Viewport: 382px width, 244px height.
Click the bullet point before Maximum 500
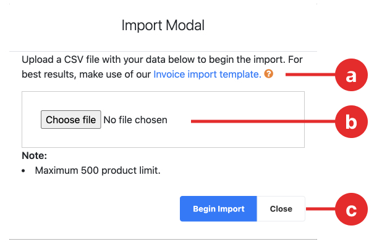tap(23, 171)
